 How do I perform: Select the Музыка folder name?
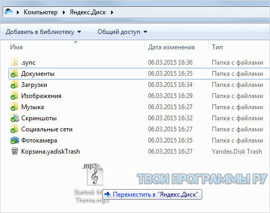click(32, 107)
